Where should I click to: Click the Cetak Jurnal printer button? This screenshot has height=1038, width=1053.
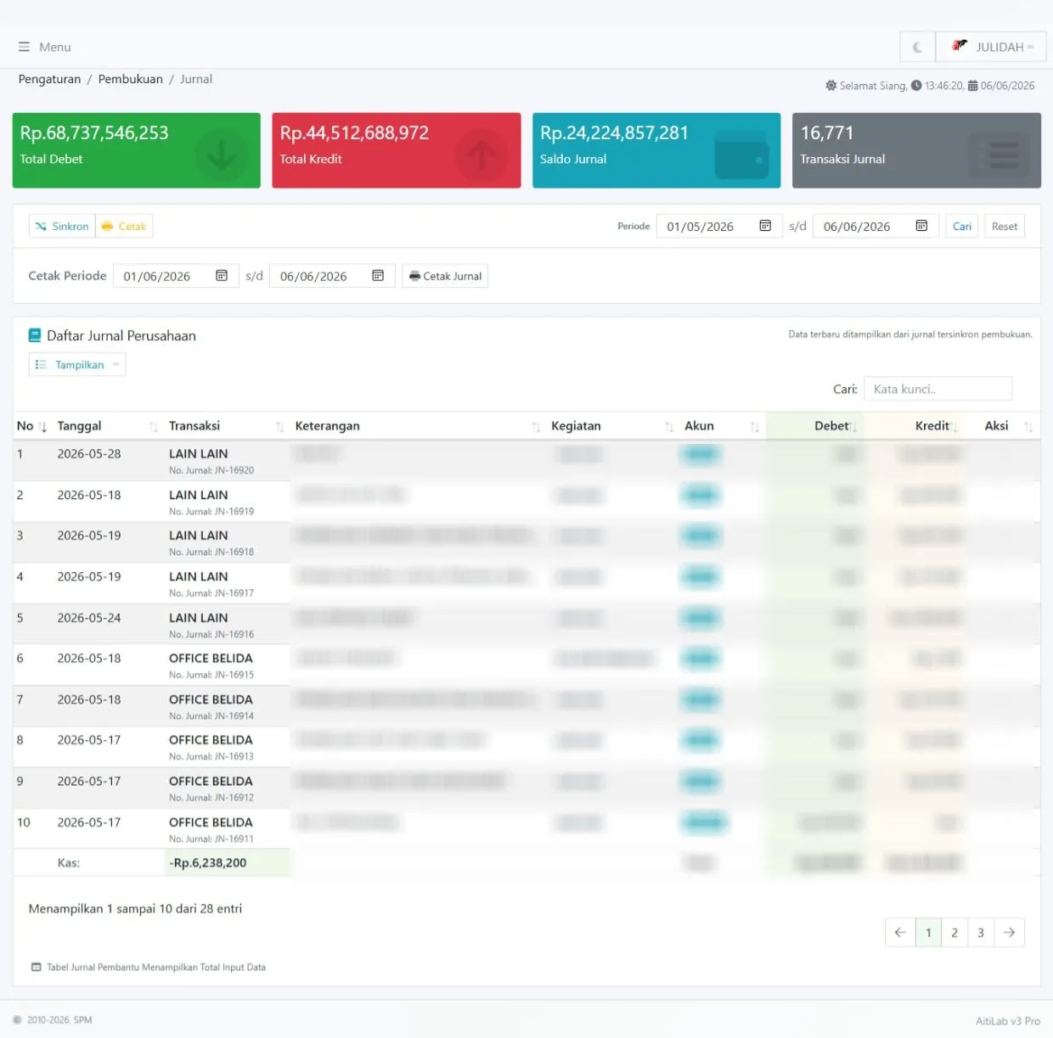(x=445, y=276)
